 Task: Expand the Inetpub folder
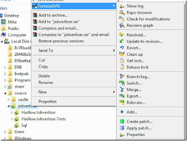(x=5, y=74)
